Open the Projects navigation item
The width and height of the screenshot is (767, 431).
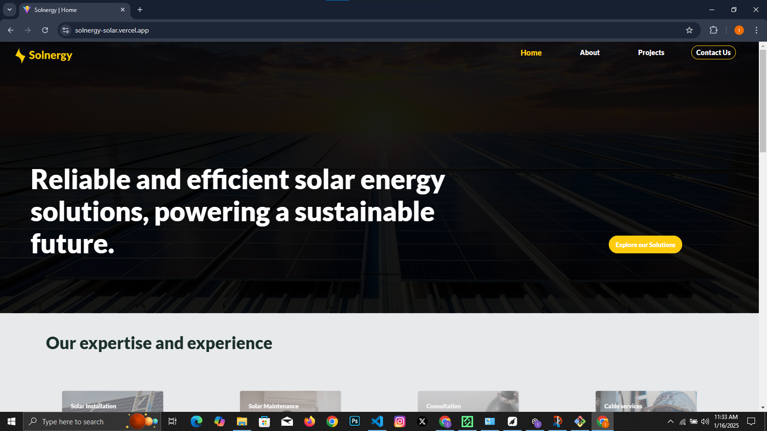pyautogui.click(x=651, y=53)
